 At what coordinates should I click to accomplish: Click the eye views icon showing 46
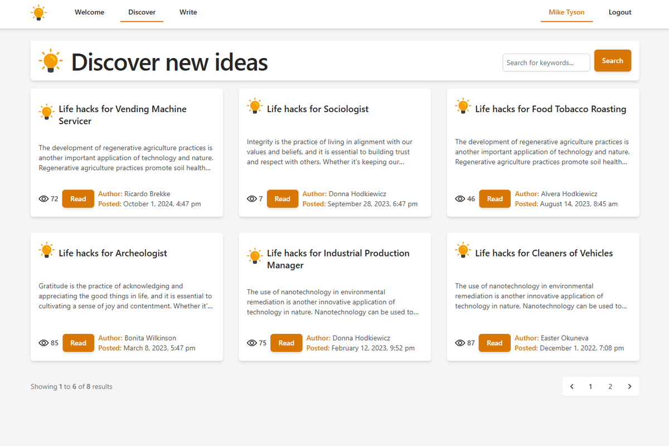pyautogui.click(x=460, y=199)
